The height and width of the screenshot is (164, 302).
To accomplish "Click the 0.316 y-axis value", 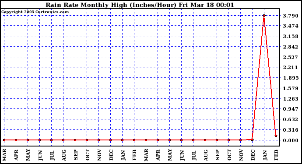I will click(291, 130).
